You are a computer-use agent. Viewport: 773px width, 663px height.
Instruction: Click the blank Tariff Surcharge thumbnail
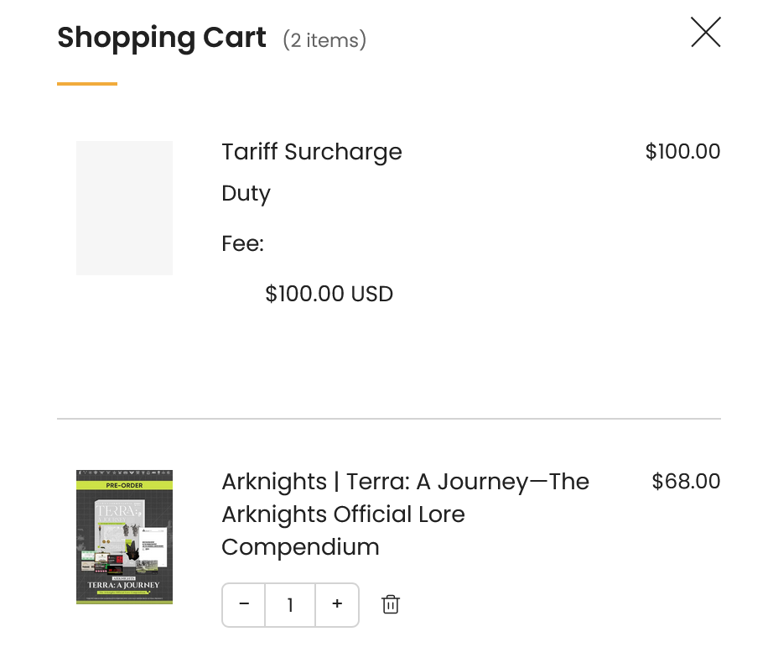tap(124, 207)
